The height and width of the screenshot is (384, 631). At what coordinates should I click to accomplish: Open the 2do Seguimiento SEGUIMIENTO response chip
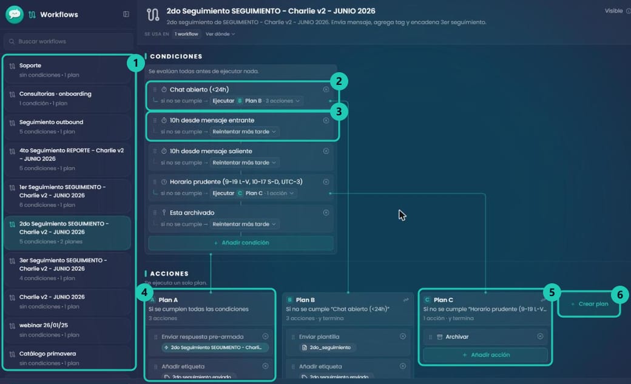click(x=215, y=348)
